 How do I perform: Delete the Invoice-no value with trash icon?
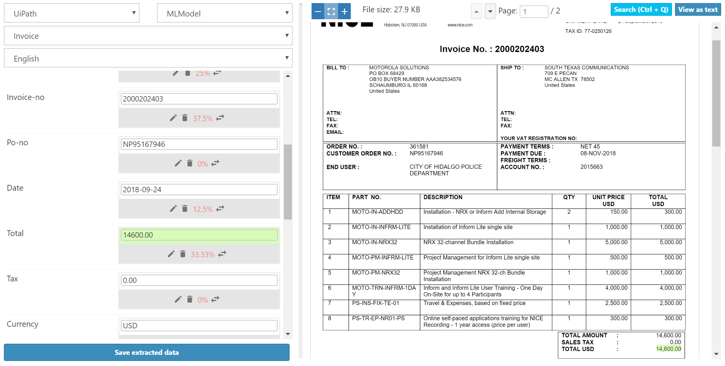[185, 118]
